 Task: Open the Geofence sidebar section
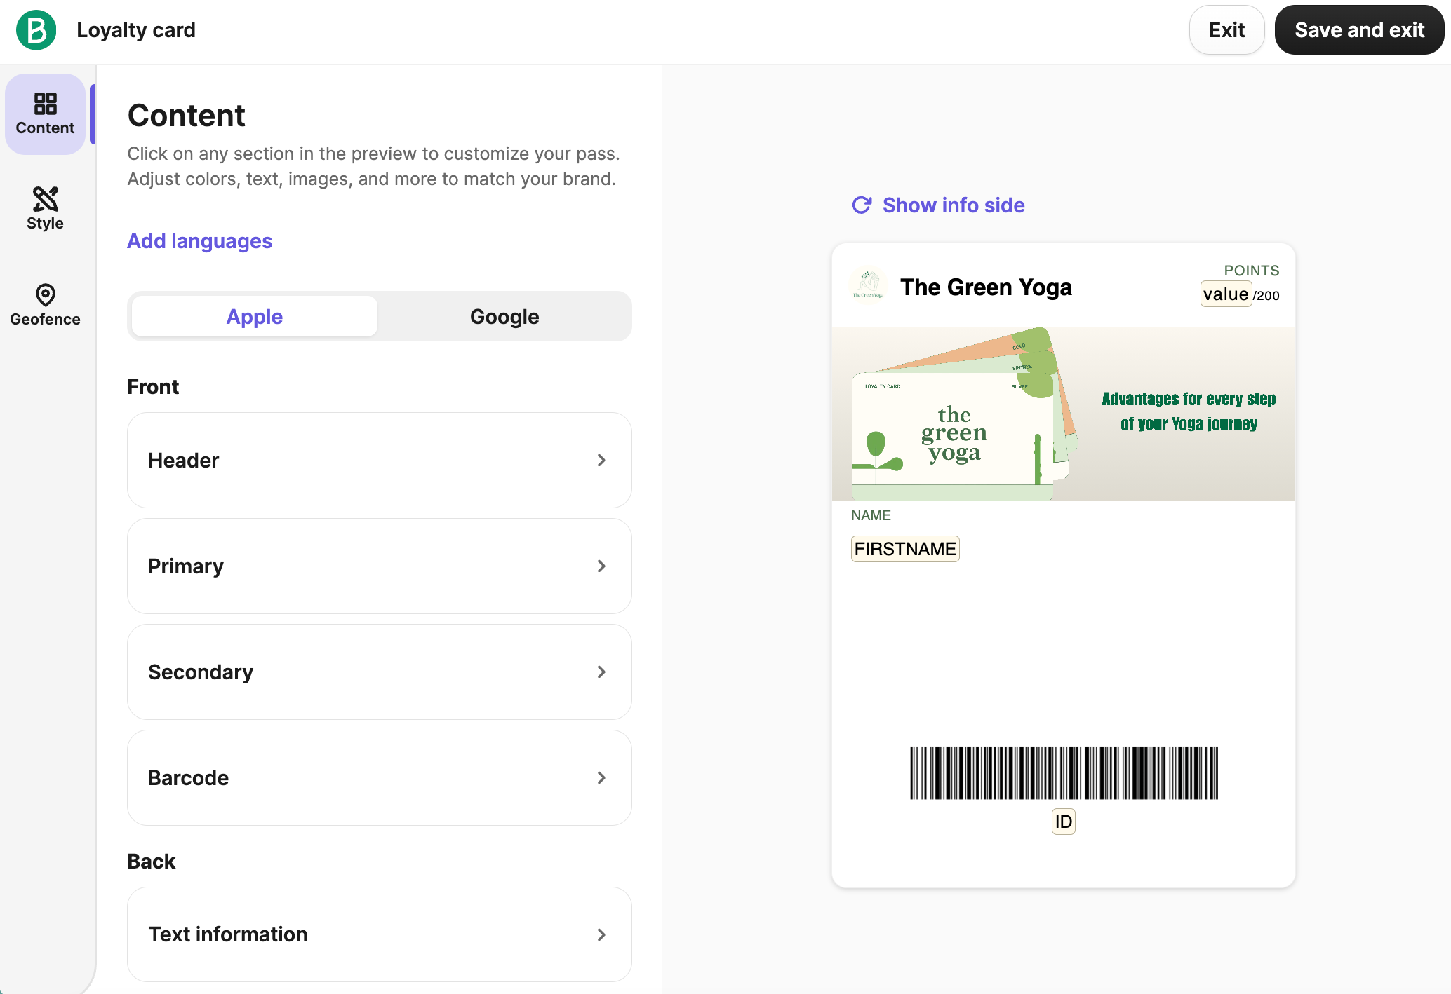point(45,305)
